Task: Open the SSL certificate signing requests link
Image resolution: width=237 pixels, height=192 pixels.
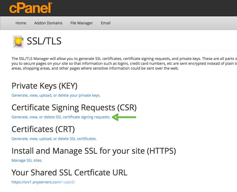Action: click(61, 117)
